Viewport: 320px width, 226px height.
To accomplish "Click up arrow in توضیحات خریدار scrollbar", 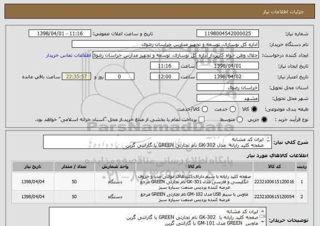I will click(262, 210).
